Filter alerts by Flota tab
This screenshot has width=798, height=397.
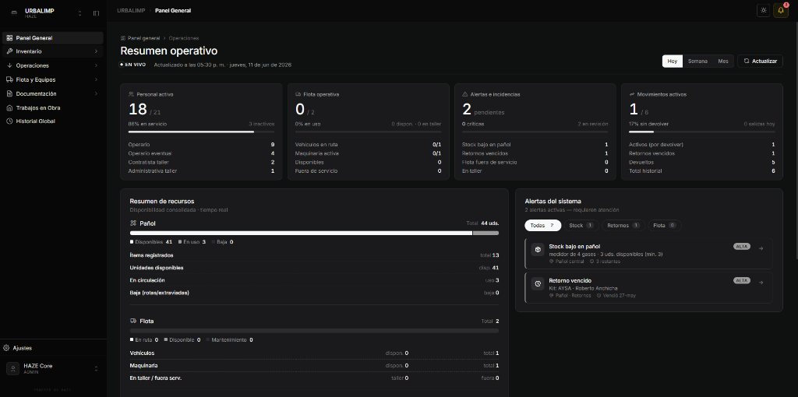665,225
